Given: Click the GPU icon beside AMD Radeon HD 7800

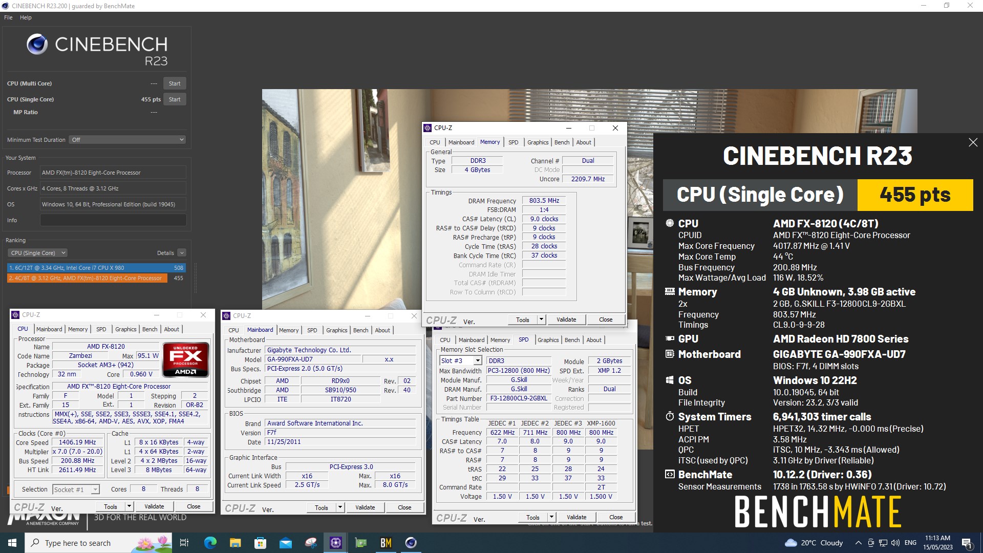Looking at the screenshot, I should click(x=670, y=338).
